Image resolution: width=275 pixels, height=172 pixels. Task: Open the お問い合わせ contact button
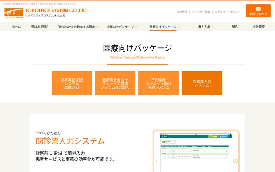click(x=258, y=11)
